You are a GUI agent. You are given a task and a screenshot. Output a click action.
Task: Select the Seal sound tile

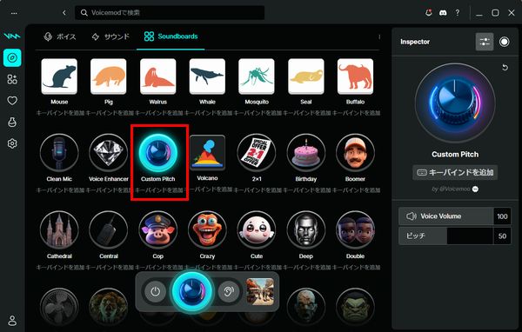click(x=306, y=76)
